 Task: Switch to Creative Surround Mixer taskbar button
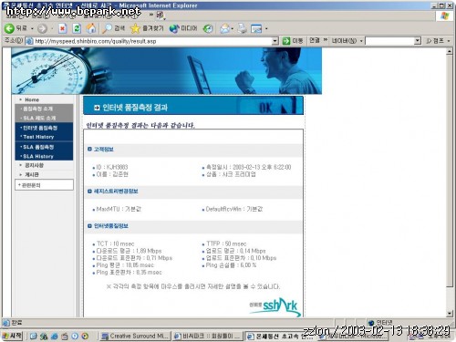[135, 336]
